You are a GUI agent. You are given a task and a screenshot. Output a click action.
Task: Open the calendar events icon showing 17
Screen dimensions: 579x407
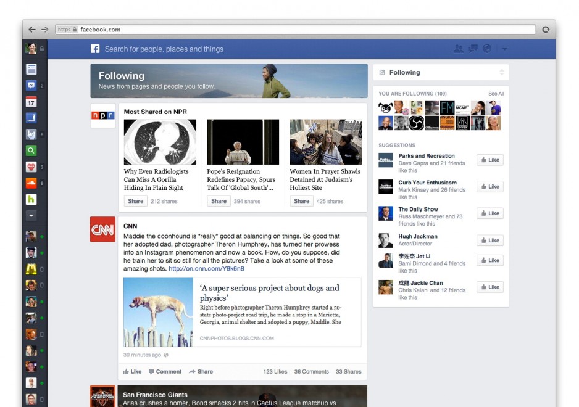click(31, 102)
